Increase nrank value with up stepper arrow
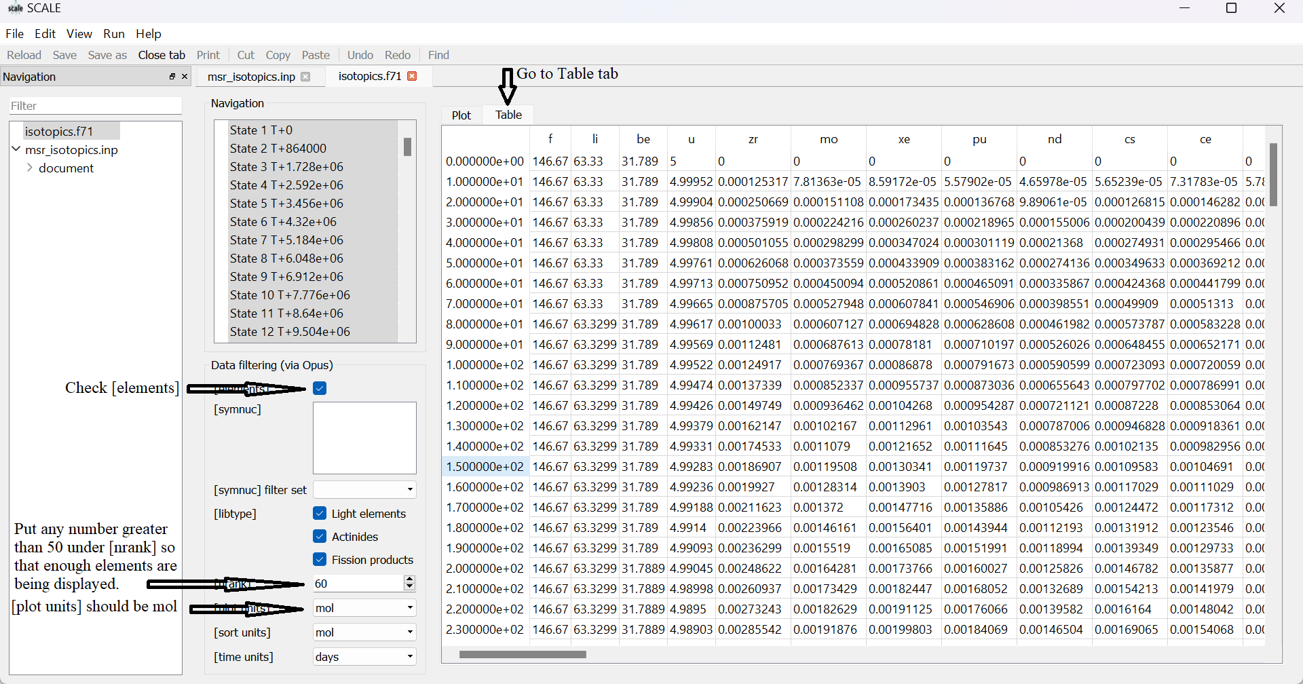The height and width of the screenshot is (684, 1303). (x=409, y=579)
